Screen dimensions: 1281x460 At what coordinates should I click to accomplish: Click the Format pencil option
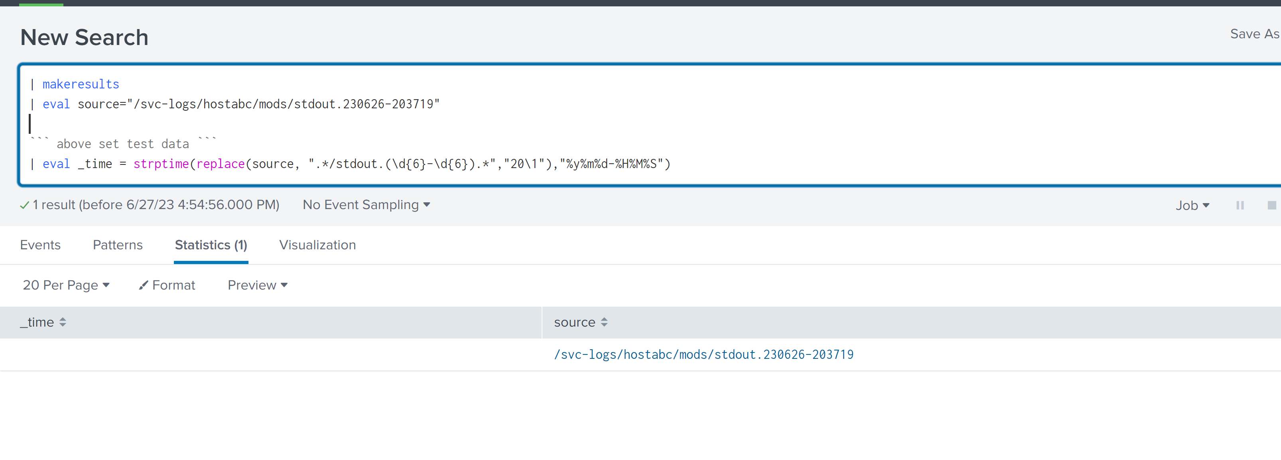click(x=167, y=285)
